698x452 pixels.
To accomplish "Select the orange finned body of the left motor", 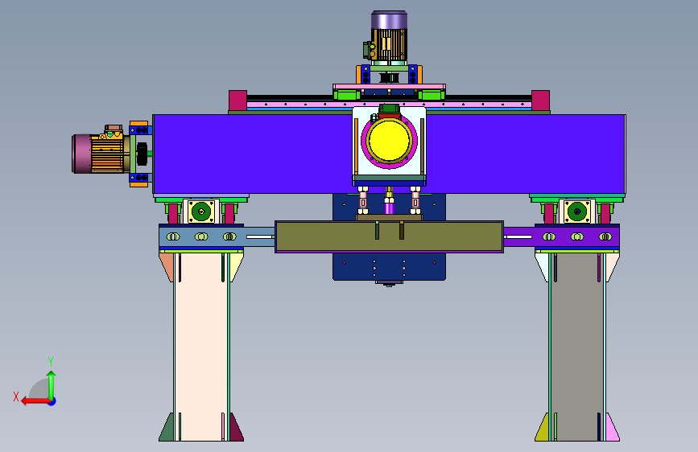I will click(107, 154).
